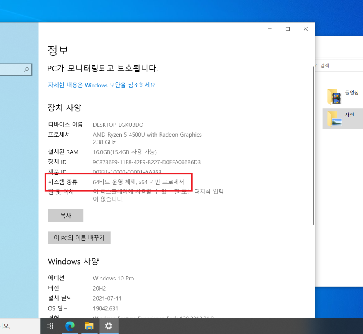
Task: Click the taskbar search box
Action: [20, 326]
